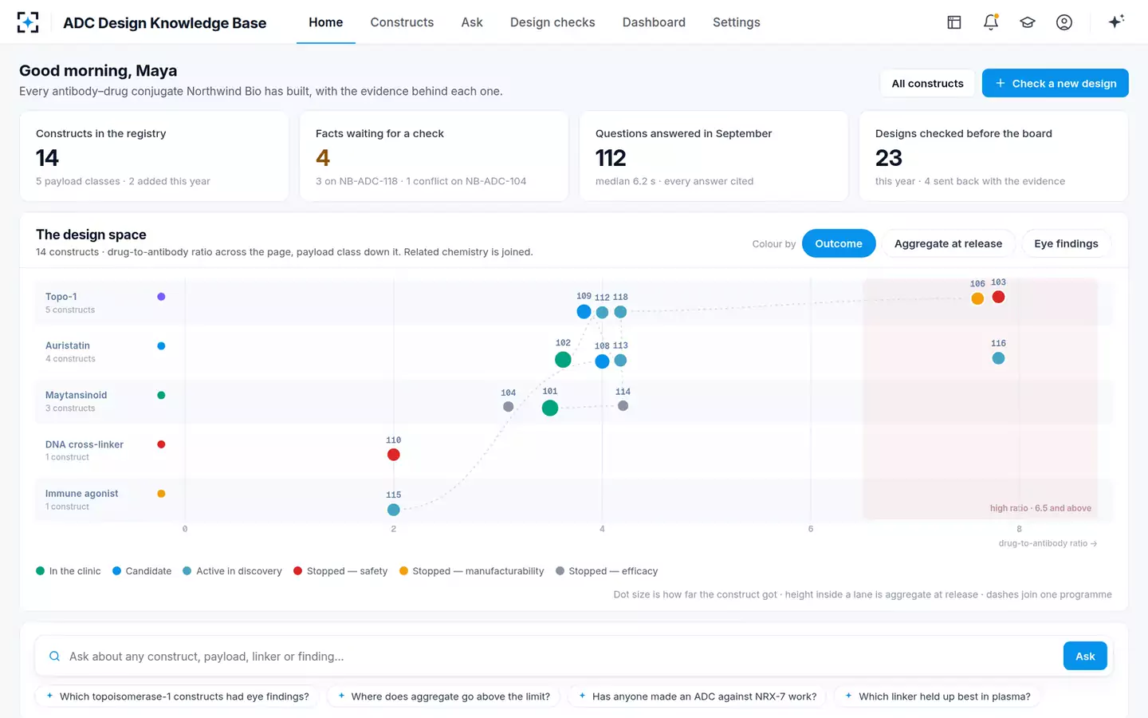Click the In the clinic legend entry
Screen dimensions: 1148x718
[69, 571]
